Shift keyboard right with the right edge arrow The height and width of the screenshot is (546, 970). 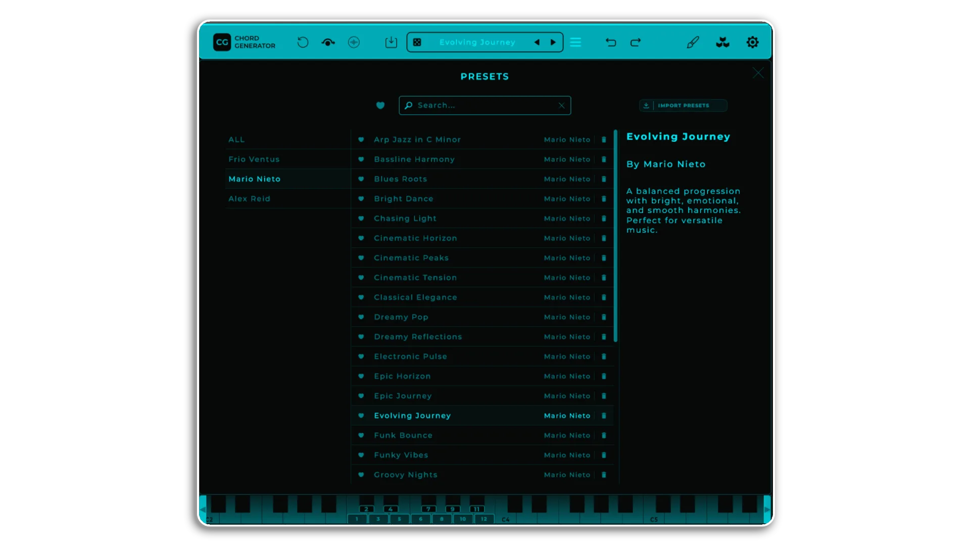[767, 510]
